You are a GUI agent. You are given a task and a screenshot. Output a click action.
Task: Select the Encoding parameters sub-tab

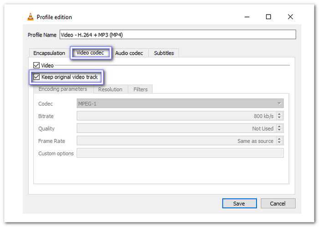(63, 89)
